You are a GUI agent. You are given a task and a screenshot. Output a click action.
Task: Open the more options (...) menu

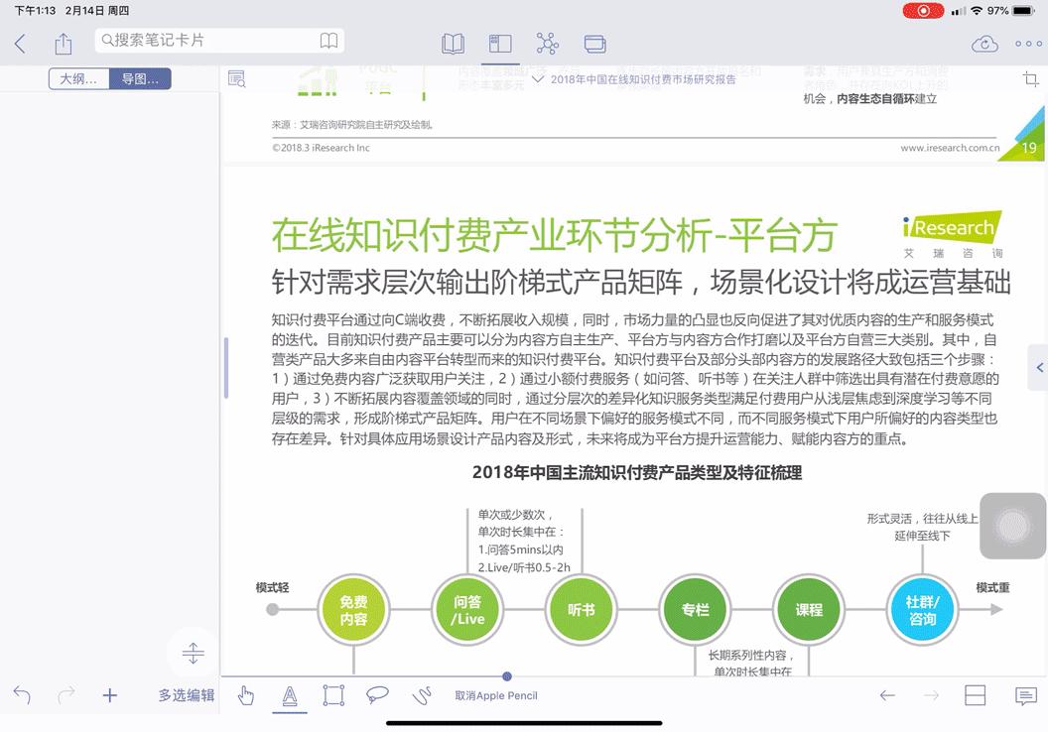pos(1027,44)
